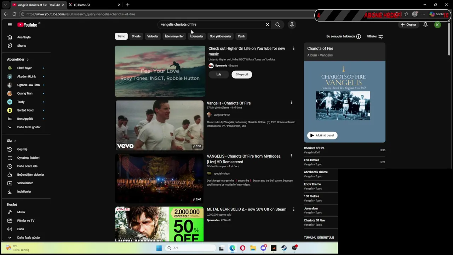Click the YouTube logo
Image resolution: width=453 pixels, height=255 pixels.
[x=27, y=25]
